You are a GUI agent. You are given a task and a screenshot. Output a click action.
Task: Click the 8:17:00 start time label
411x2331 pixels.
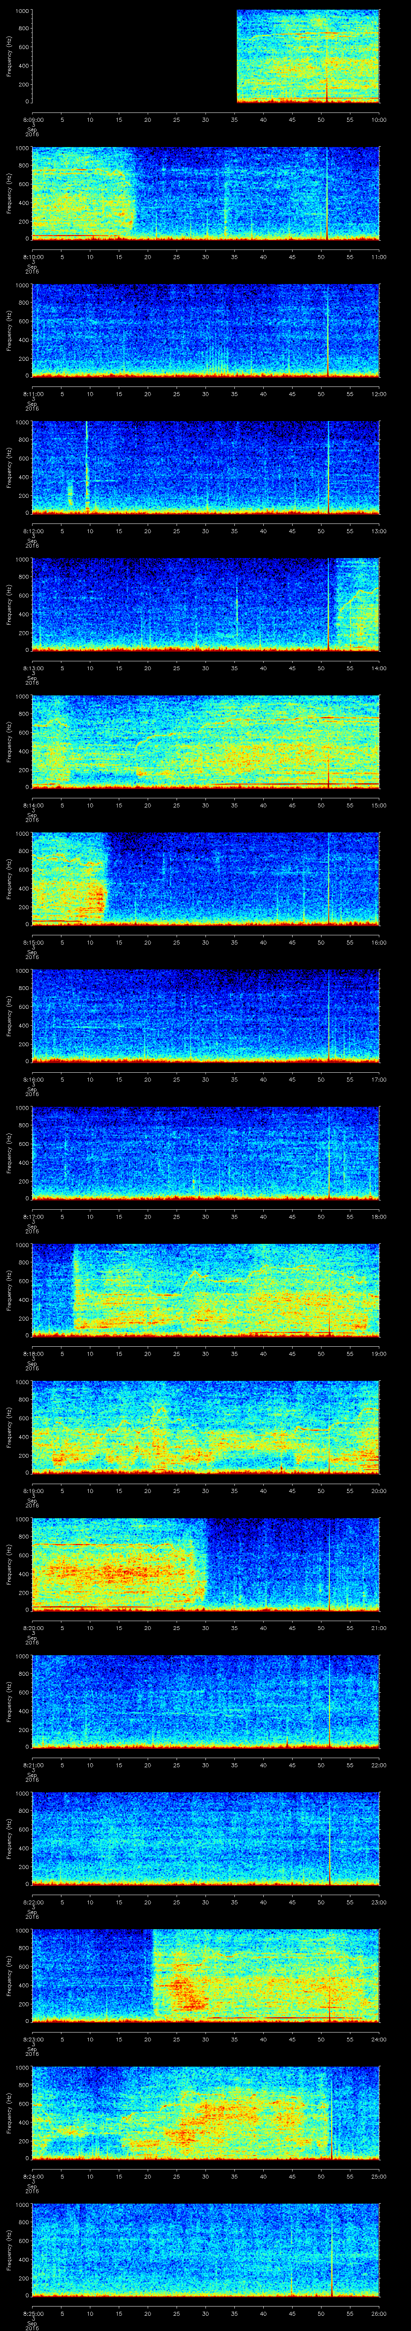tap(33, 1216)
